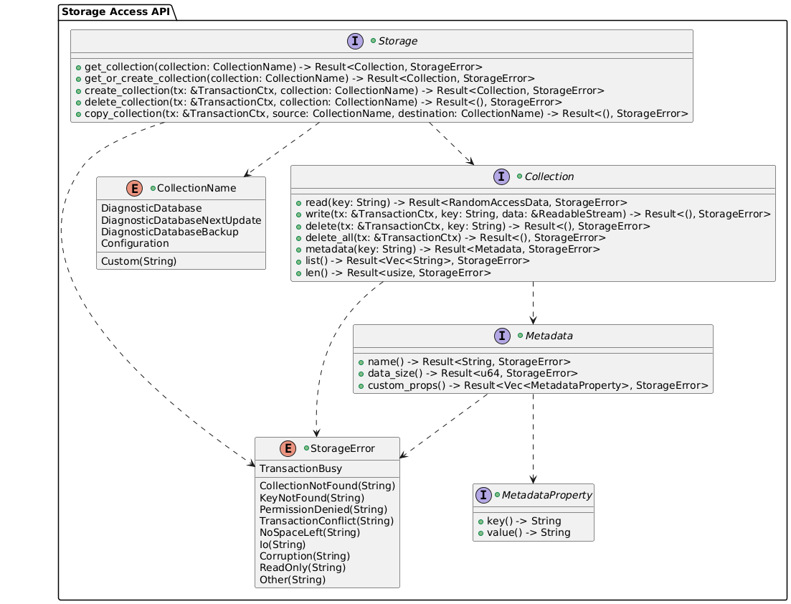This screenshot has height=604, width=791.
Task: Select the Metadata interface title
Action: 549,336
